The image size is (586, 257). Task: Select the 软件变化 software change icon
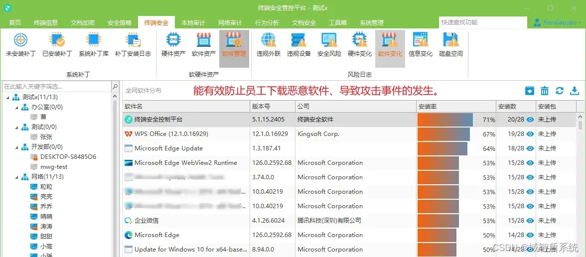pyautogui.click(x=390, y=49)
